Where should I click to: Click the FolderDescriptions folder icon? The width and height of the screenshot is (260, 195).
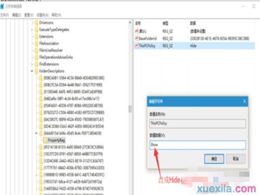(36, 71)
